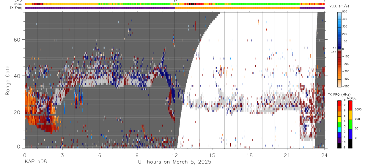Click the 'NOISE' legend title

coord(352,98)
